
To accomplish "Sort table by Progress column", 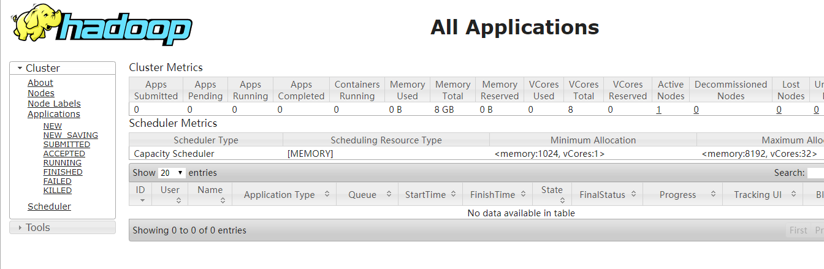I will (x=682, y=194).
